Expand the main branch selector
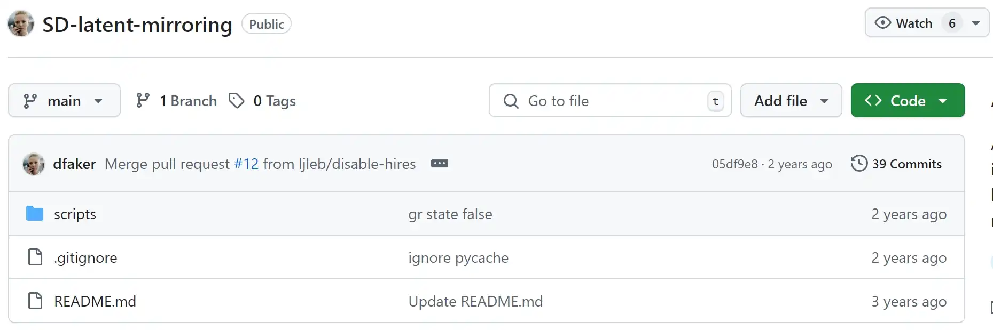Screen dimensions: 993x330 click(x=64, y=100)
